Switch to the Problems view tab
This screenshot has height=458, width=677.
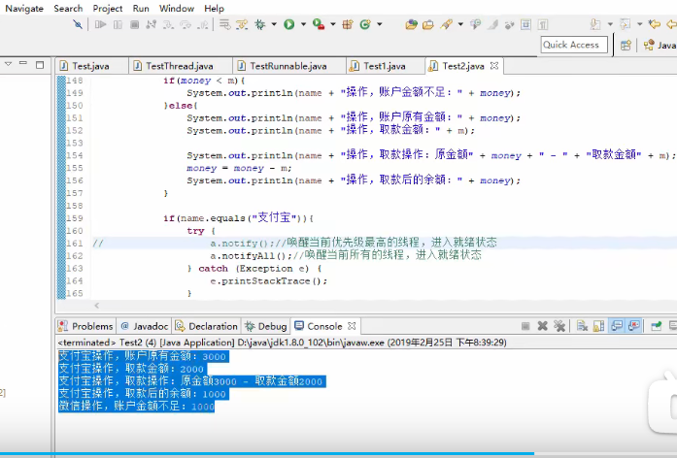[x=85, y=326]
